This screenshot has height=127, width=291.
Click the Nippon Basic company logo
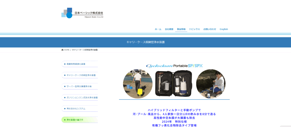tap(82, 13)
